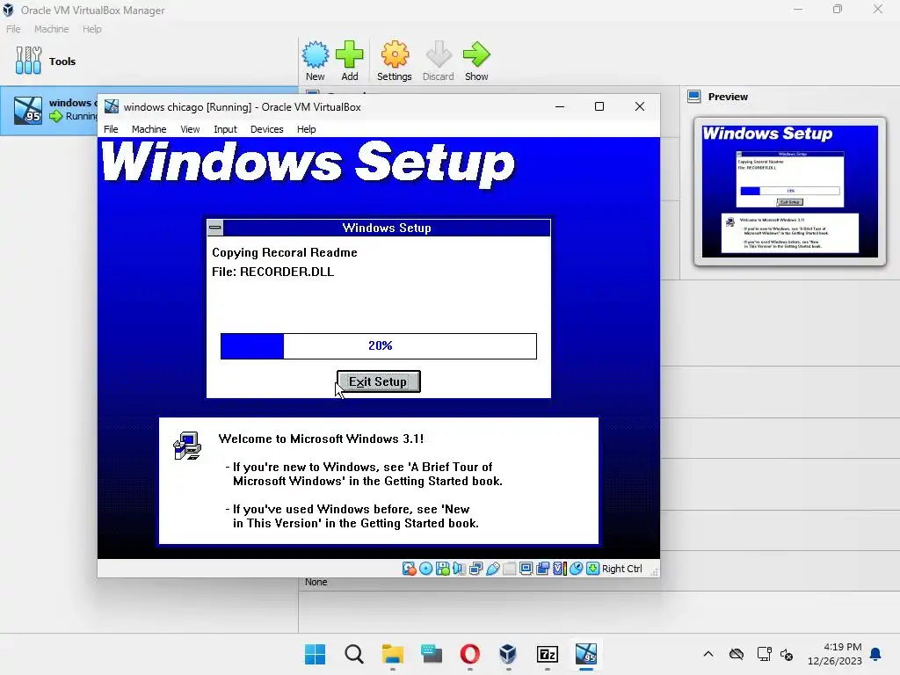The height and width of the screenshot is (675, 900).
Task: Click the floppy disk icon in VM status bar
Action: tap(443, 569)
